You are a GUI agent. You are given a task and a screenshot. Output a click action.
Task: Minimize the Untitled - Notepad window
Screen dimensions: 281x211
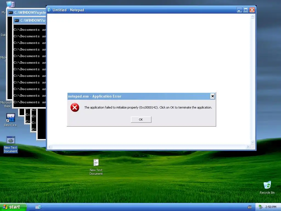point(239,10)
